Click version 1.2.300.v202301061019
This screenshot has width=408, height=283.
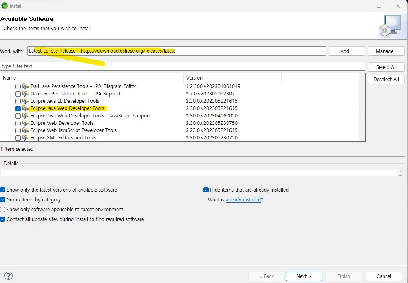(x=213, y=86)
